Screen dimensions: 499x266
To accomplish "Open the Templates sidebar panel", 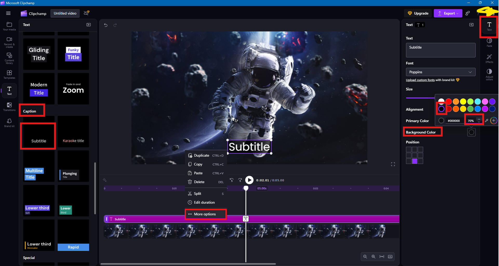I will [x=9, y=75].
